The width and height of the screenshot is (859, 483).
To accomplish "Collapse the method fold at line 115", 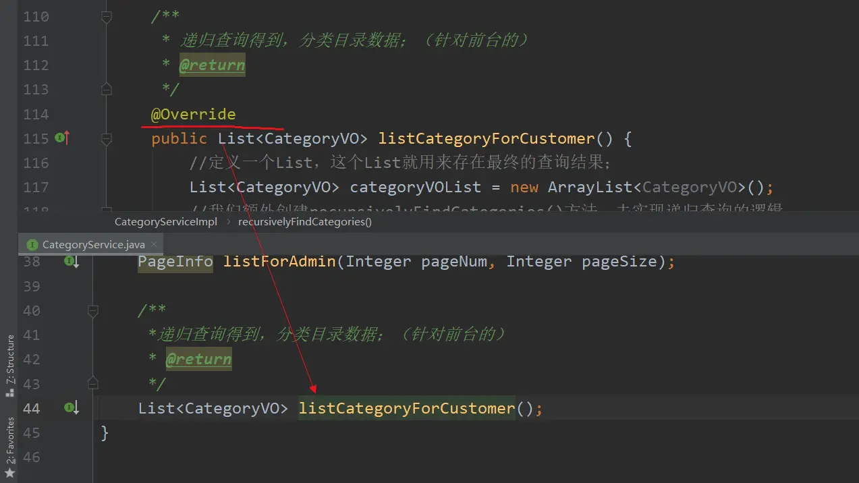I will [106, 138].
